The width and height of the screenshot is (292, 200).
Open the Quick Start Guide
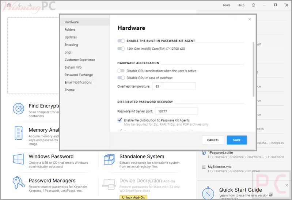[240, 190]
